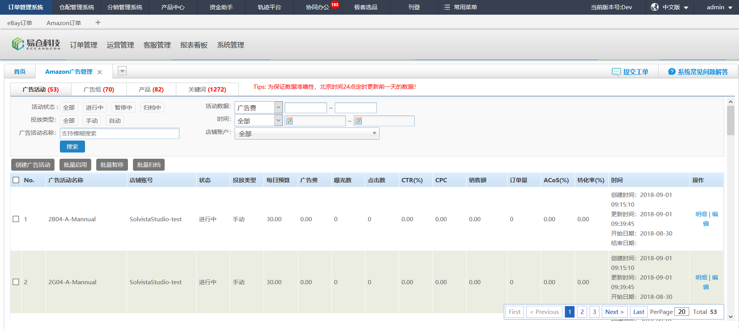The width and height of the screenshot is (739, 329).
Task: Check the row for 2G04-A-Mannual
Action: (x=16, y=282)
